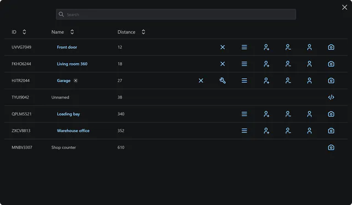Image resolution: width=352 pixels, height=205 pixels.
Task: Click person icon in Front door row
Action: coord(309,47)
